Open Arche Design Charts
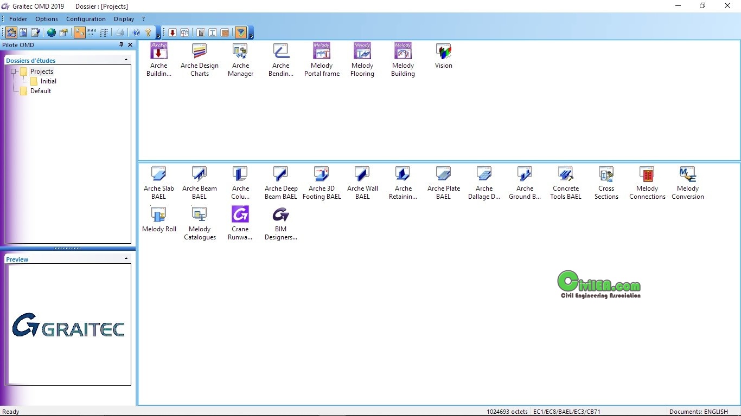The image size is (741, 416). 200,60
